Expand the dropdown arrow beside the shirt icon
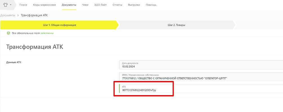 pyautogui.click(x=11, y=5)
